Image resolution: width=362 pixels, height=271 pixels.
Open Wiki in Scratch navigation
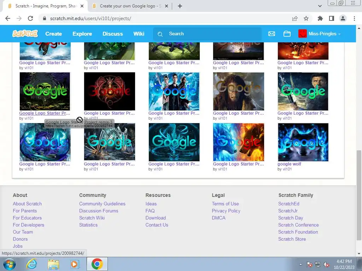(x=139, y=34)
